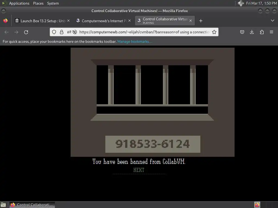Switch to the Launch Box 13.2 Setup tab
The width and height of the screenshot is (278, 208).
43,21
